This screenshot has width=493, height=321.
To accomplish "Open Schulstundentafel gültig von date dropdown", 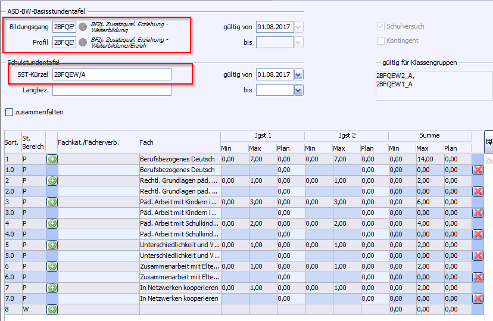I will click(298, 74).
